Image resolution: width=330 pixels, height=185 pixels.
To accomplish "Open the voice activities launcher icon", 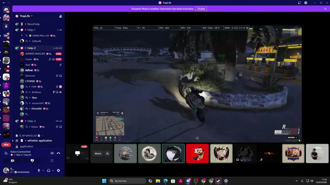I will 52,161.
